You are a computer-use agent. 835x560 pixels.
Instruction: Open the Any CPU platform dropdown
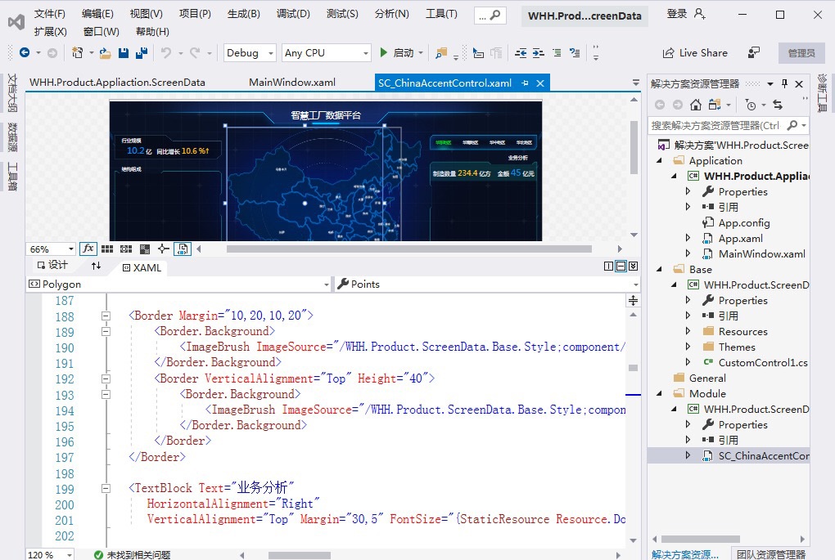click(x=326, y=53)
